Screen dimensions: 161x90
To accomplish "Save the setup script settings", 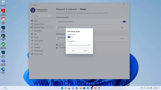I will 73,50.
